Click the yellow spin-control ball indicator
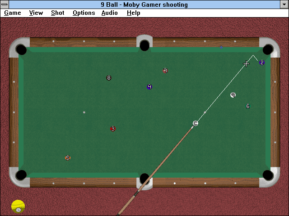This screenshot has width=289, height=216. (x=18, y=207)
